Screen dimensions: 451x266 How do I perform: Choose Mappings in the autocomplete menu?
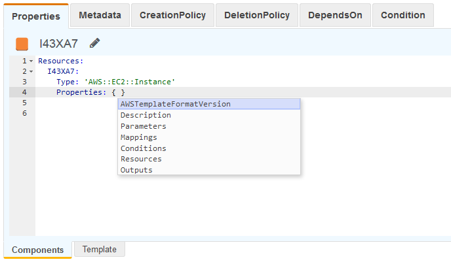pyautogui.click(x=139, y=137)
